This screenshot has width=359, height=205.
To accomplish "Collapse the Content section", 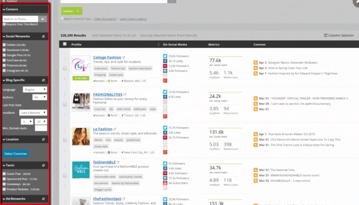I will coord(4,9).
